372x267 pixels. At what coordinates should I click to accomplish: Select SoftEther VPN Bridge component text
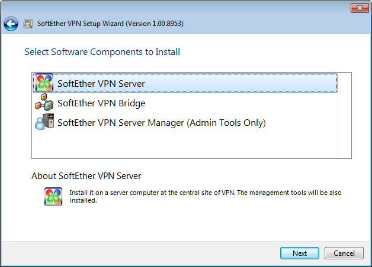click(x=101, y=103)
